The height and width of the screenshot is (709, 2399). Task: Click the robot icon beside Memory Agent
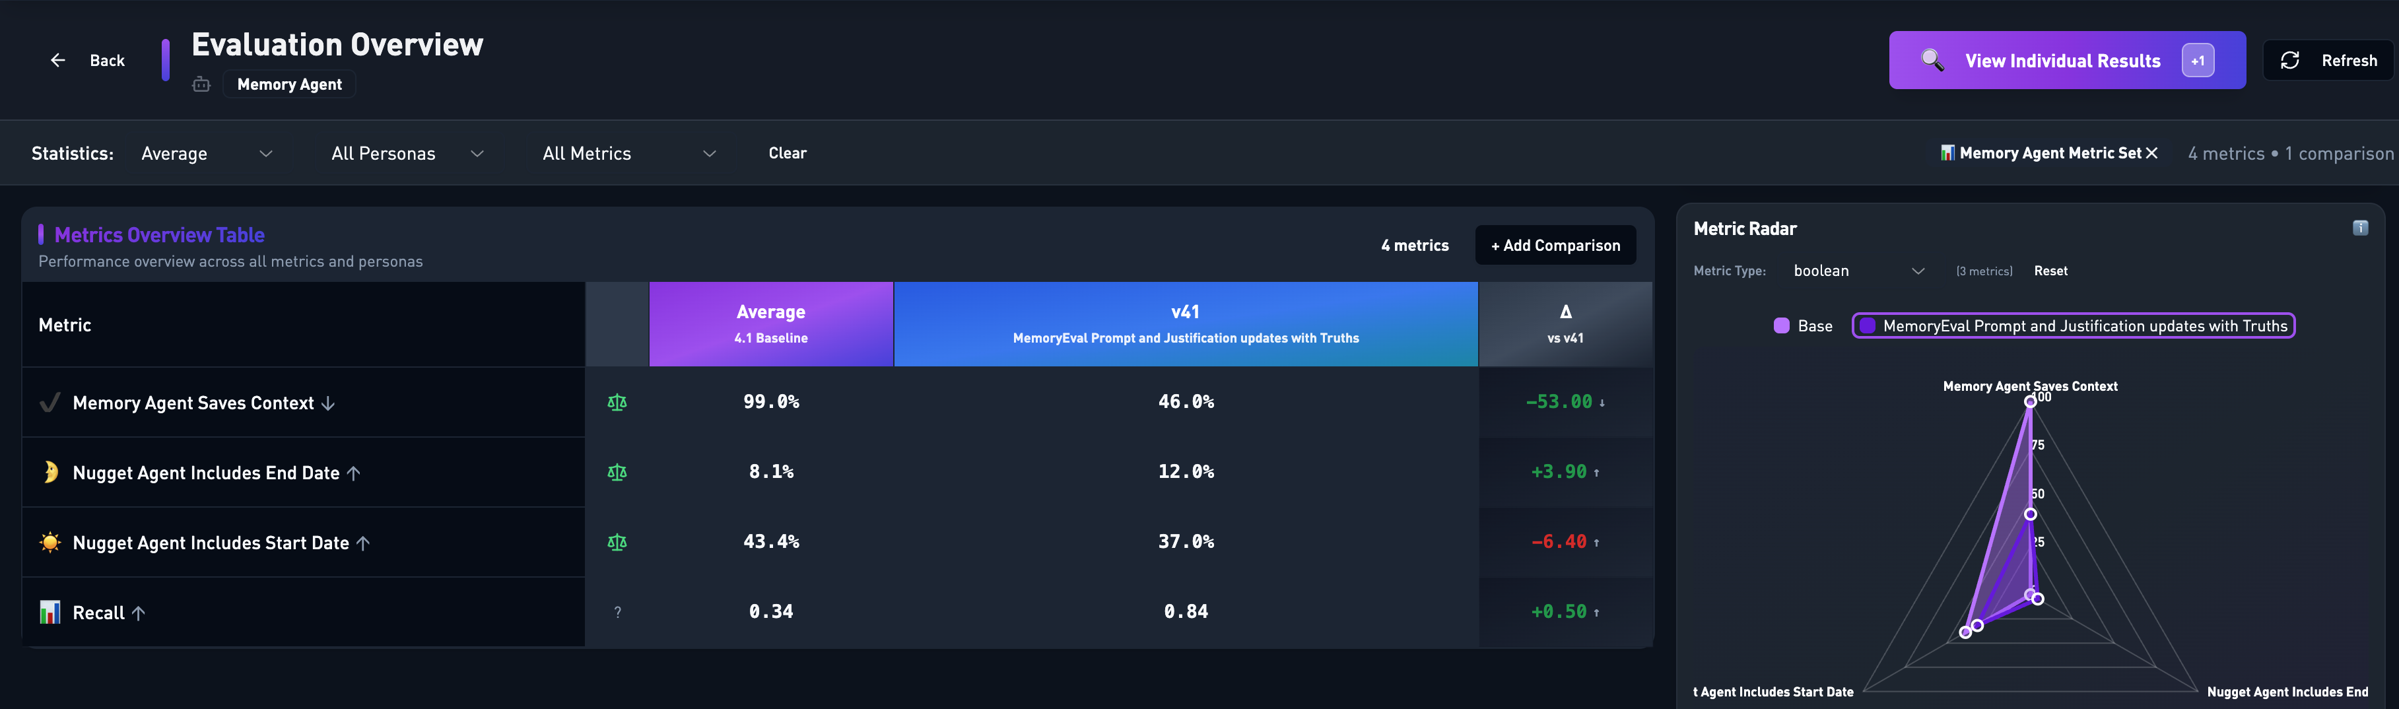point(201,84)
